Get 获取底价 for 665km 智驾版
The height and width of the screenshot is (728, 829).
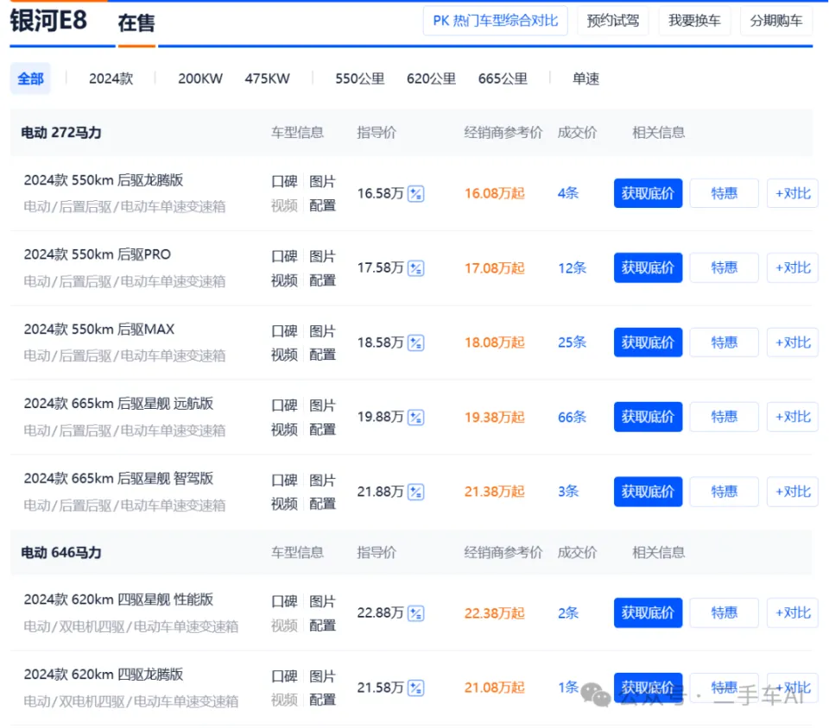coord(648,492)
